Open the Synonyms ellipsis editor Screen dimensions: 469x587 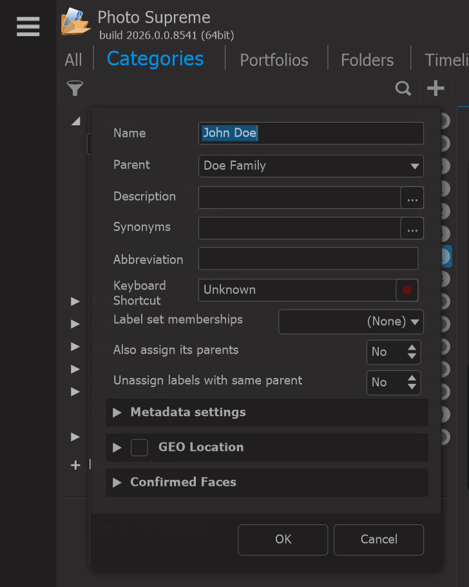tap(412, 228)
